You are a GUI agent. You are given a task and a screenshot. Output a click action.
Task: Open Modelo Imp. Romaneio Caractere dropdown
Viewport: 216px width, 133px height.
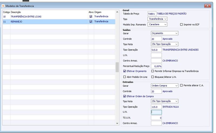(x=157, y=24)
